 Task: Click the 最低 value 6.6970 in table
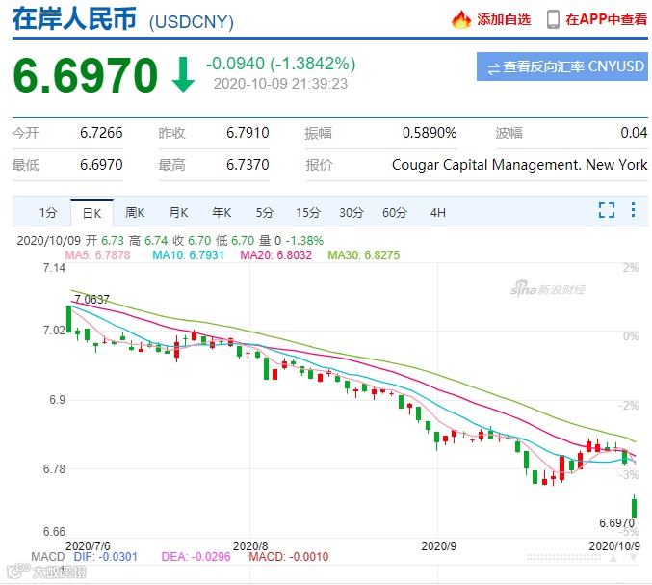[x=101, y=165]
